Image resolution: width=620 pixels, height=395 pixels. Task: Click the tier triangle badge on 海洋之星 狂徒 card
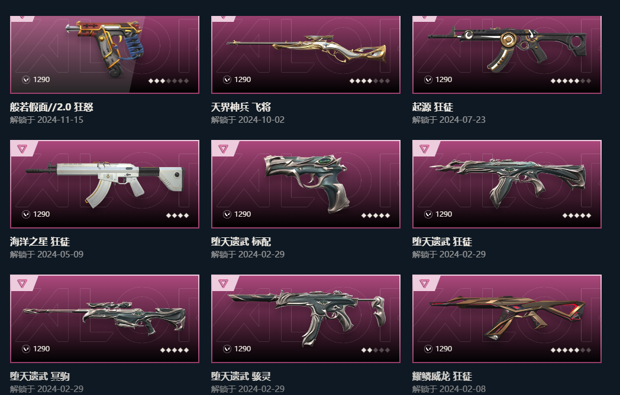(x=22, y=149)
